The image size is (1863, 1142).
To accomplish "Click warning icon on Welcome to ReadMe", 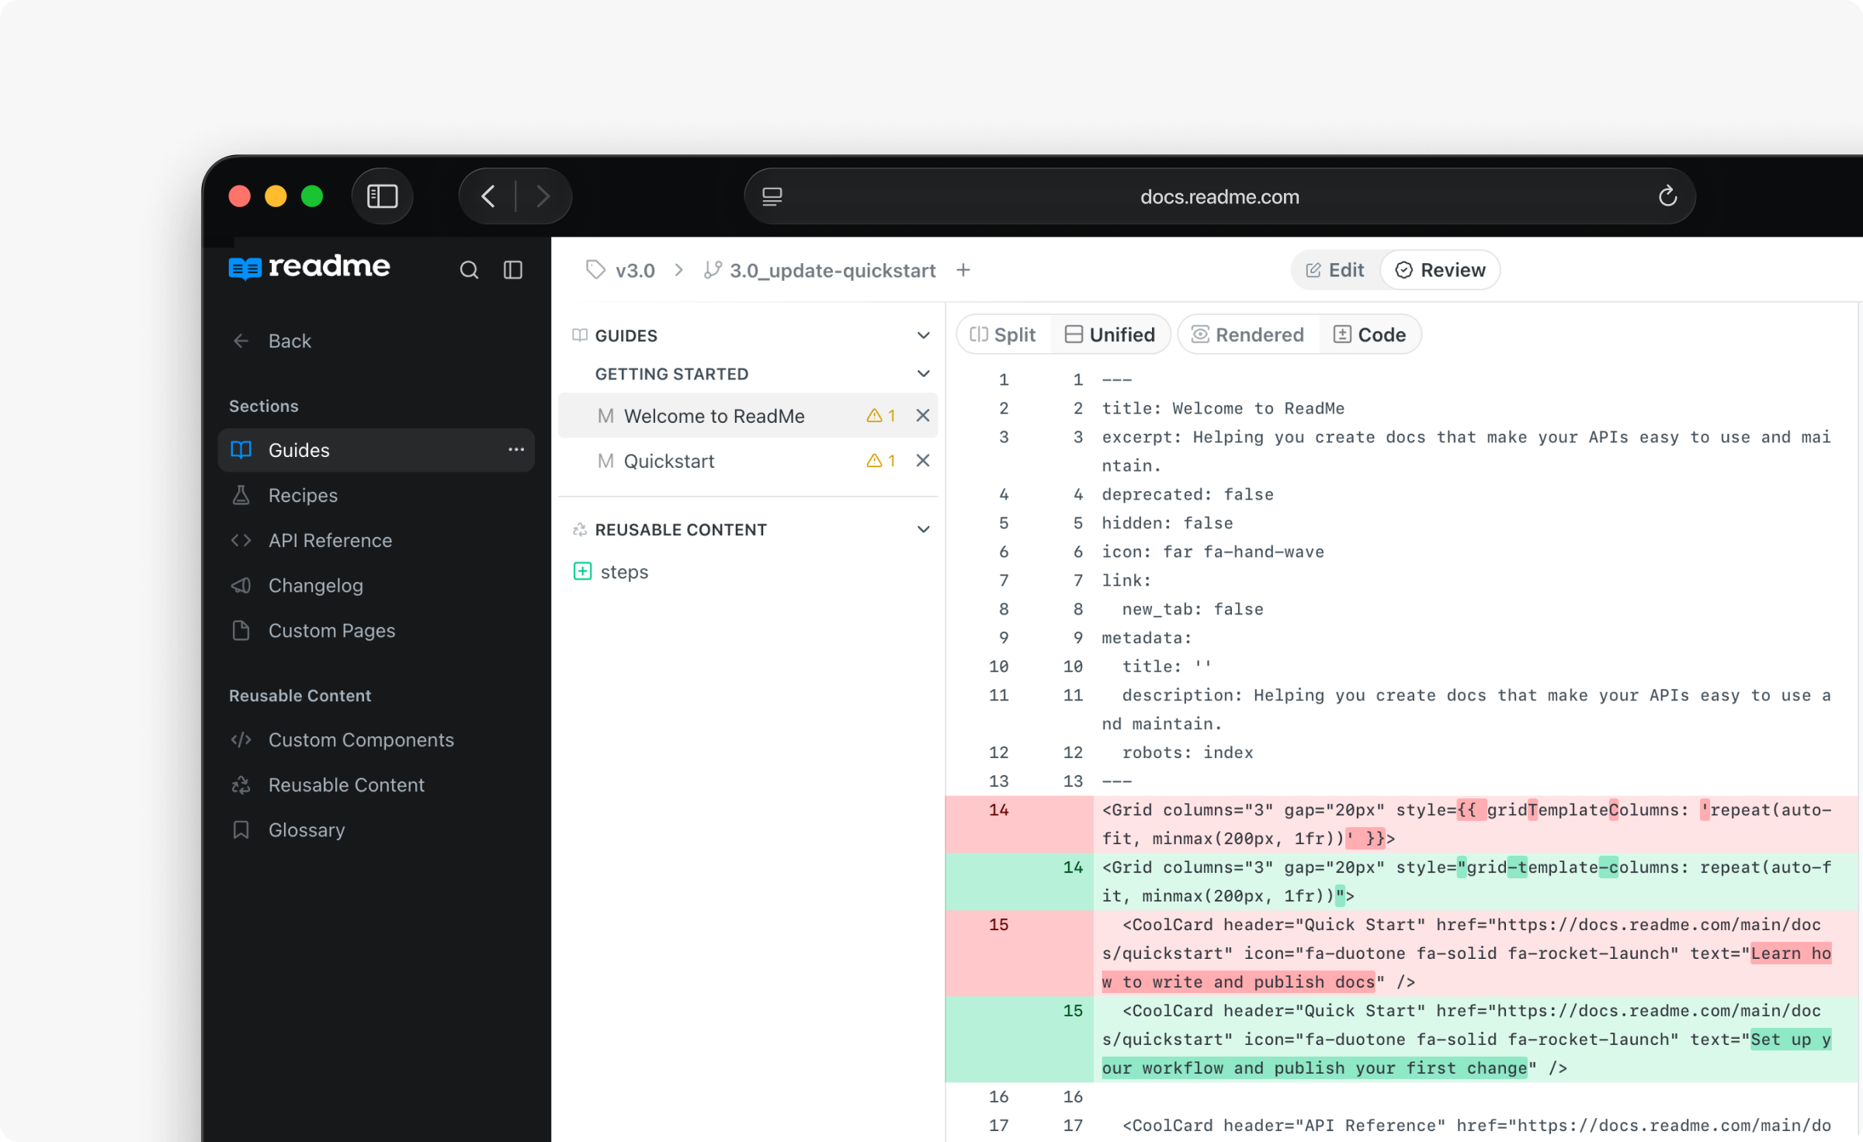I will point(874,416).
